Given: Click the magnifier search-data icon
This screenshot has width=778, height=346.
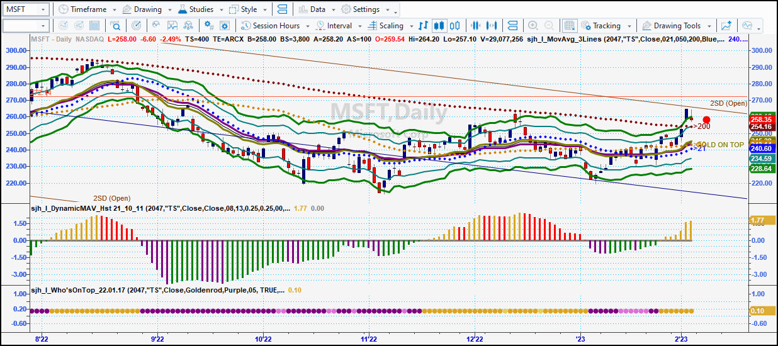Looking at the screenshot, I should click(116, 26).
